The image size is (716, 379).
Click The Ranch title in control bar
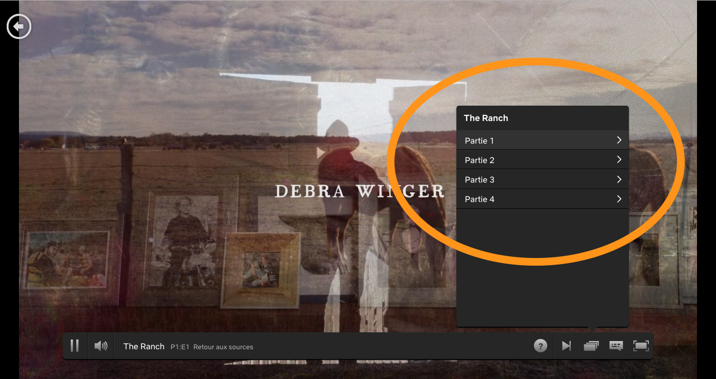tap(144, 346)
